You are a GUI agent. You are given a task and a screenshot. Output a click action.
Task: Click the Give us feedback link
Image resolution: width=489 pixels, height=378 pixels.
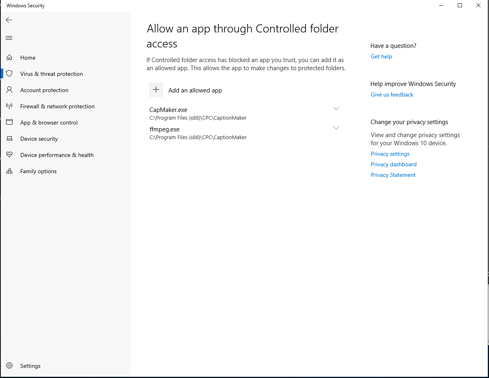point(392,94)
